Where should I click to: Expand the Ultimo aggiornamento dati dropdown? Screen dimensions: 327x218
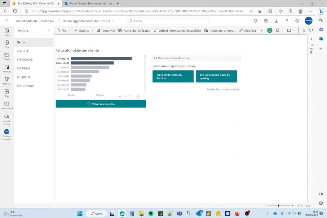coord(88,21)
